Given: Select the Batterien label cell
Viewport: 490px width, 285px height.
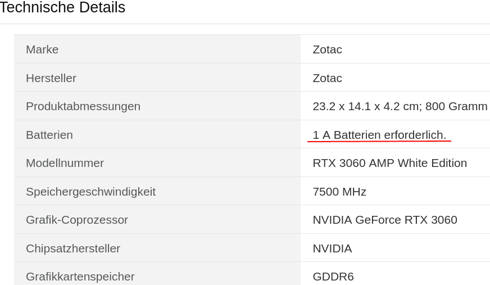Looking at the screenshot, I should [157, 134].
